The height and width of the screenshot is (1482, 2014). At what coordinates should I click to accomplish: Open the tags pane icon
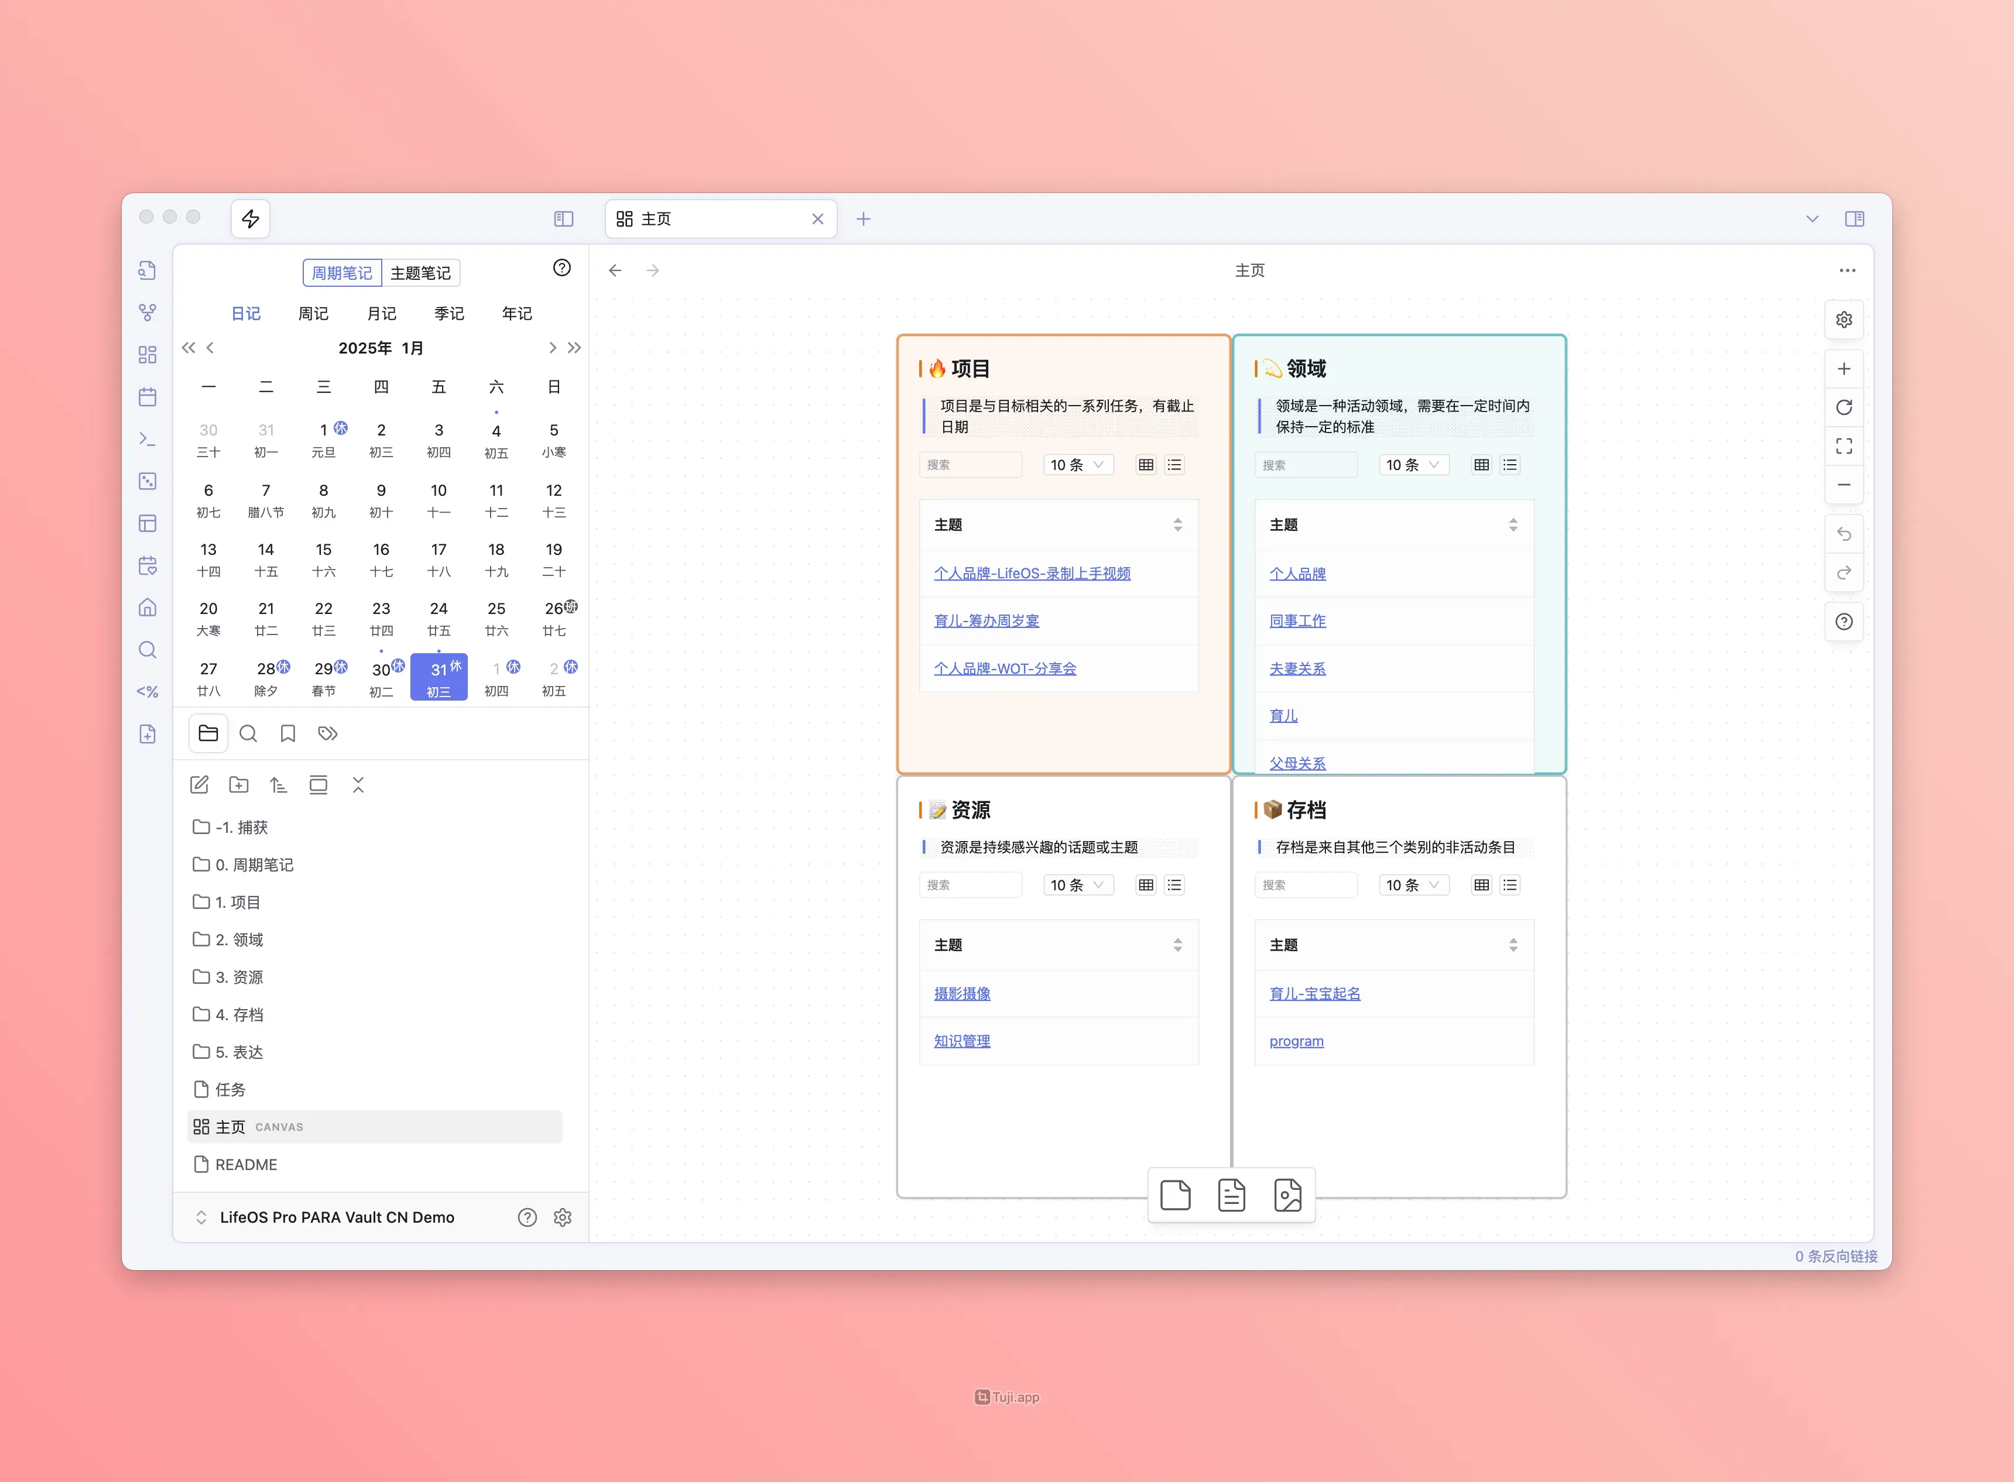click(x=327, y=734)
